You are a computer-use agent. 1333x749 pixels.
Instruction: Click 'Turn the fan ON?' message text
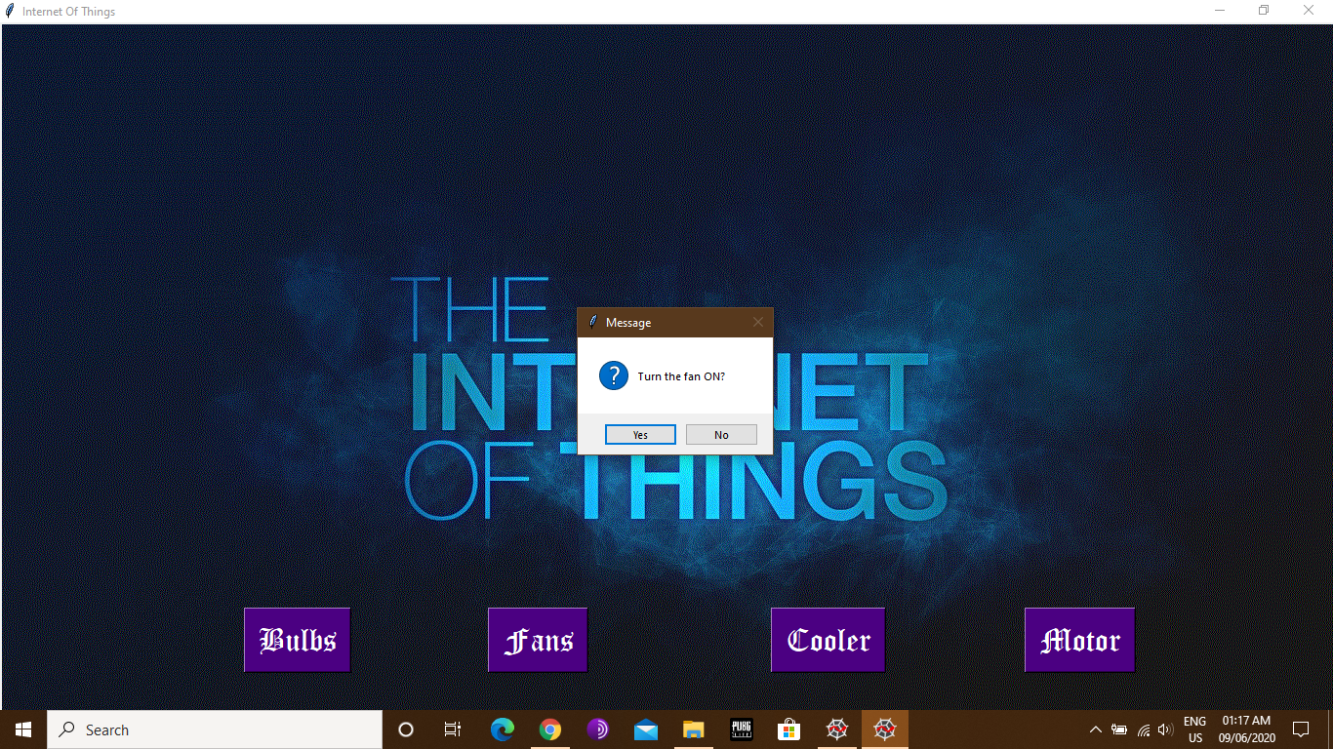coord(681,376)
